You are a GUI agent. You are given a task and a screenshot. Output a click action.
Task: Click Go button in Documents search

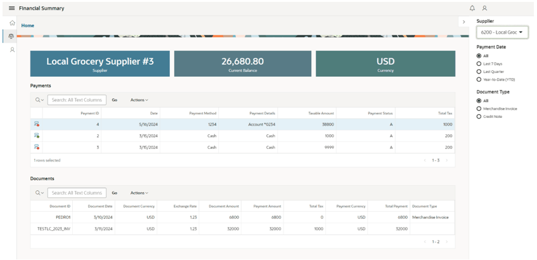point(115,193)
